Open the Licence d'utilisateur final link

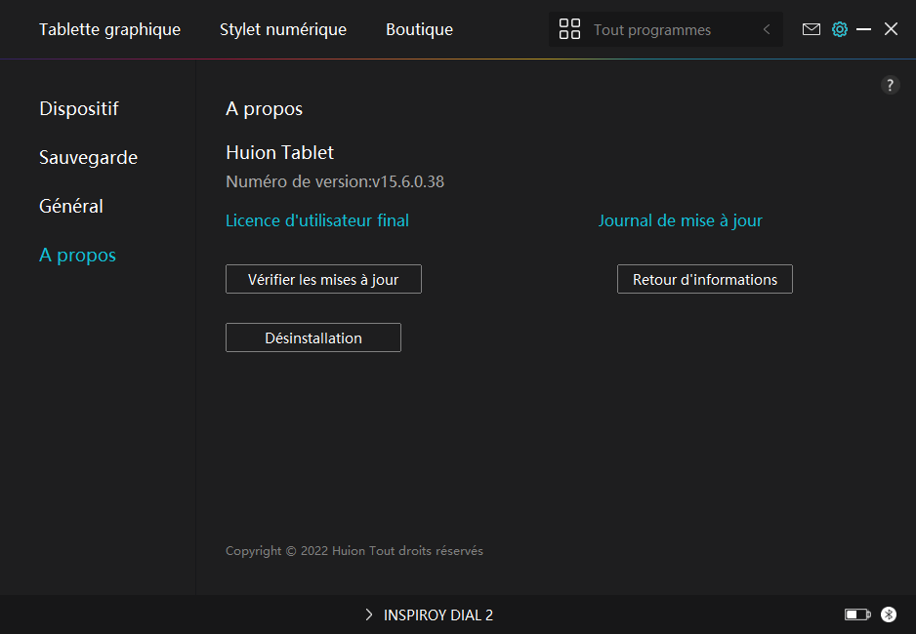click(x=317, y=220)
